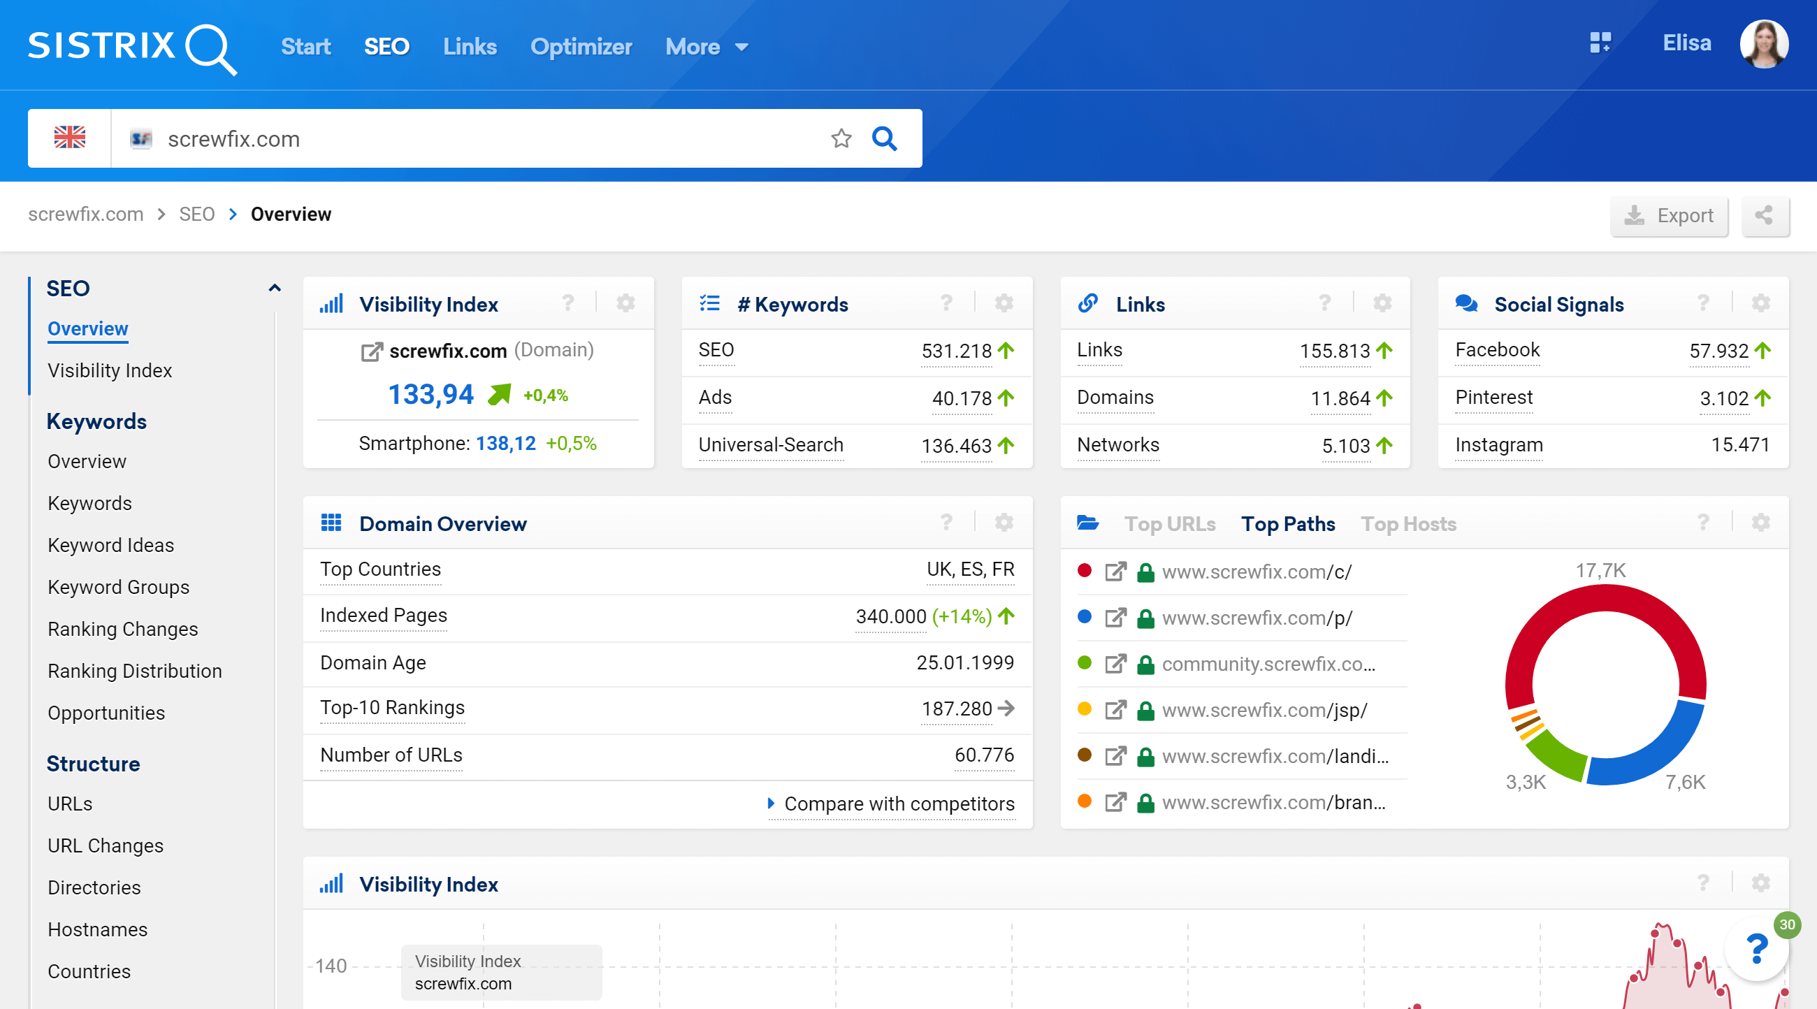
Task: Switch to the Top URLs tab
Action: pos(1169,524)
